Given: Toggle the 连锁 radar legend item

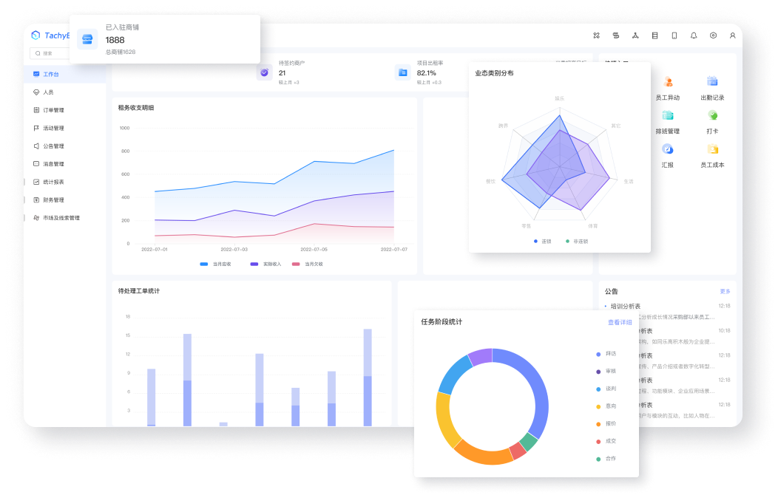Looking at the screenshot, I should [541, 242].
